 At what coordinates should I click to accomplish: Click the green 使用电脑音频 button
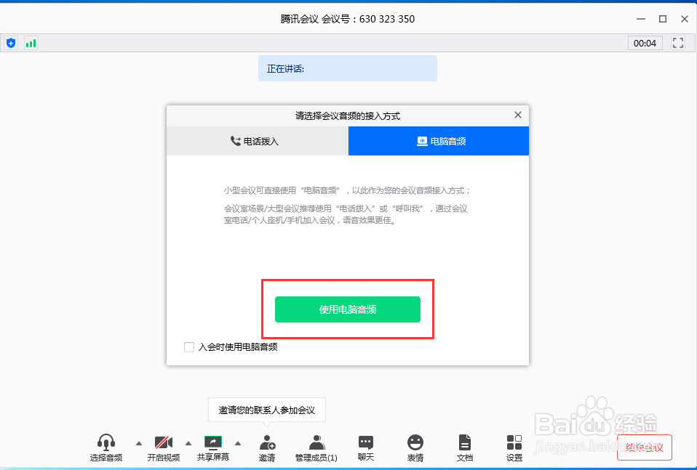point(348,309)
